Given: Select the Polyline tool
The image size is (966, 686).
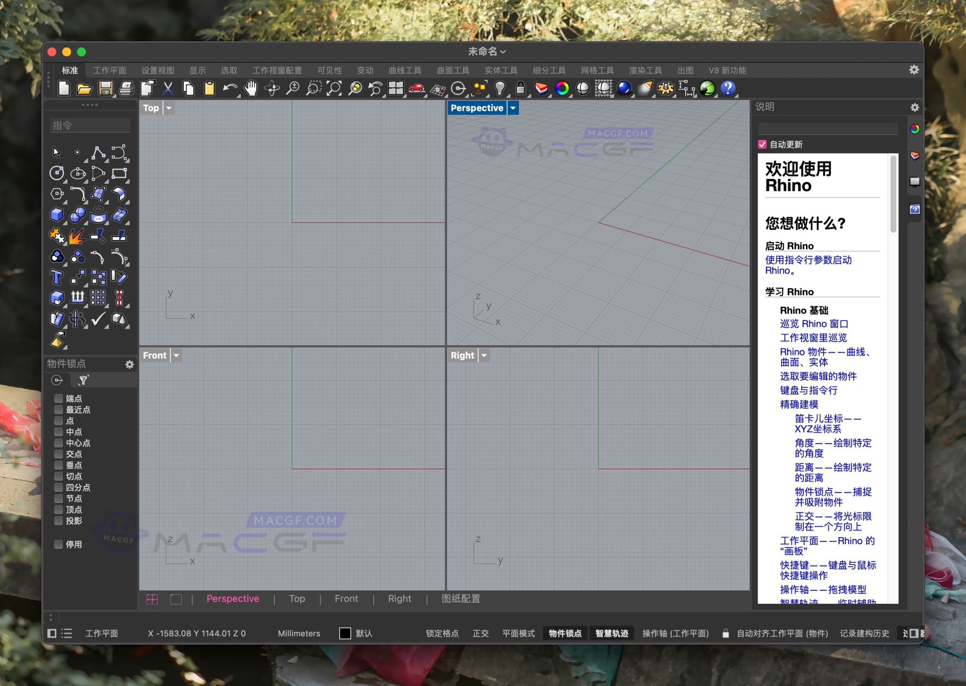Looking at the screenshot, I should pos(98,152).
